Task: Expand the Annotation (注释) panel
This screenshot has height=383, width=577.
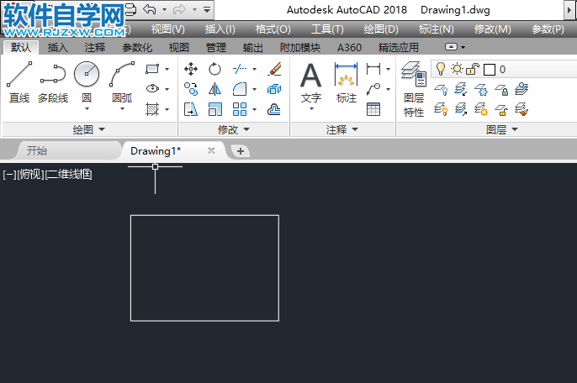Action: point(342,129)
